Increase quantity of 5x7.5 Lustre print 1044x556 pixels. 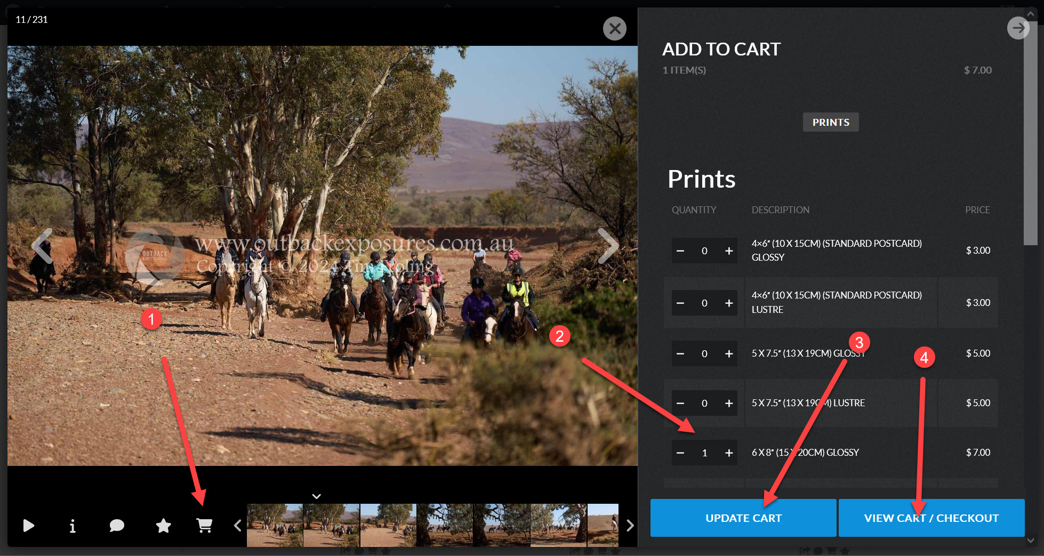point(729,404)
